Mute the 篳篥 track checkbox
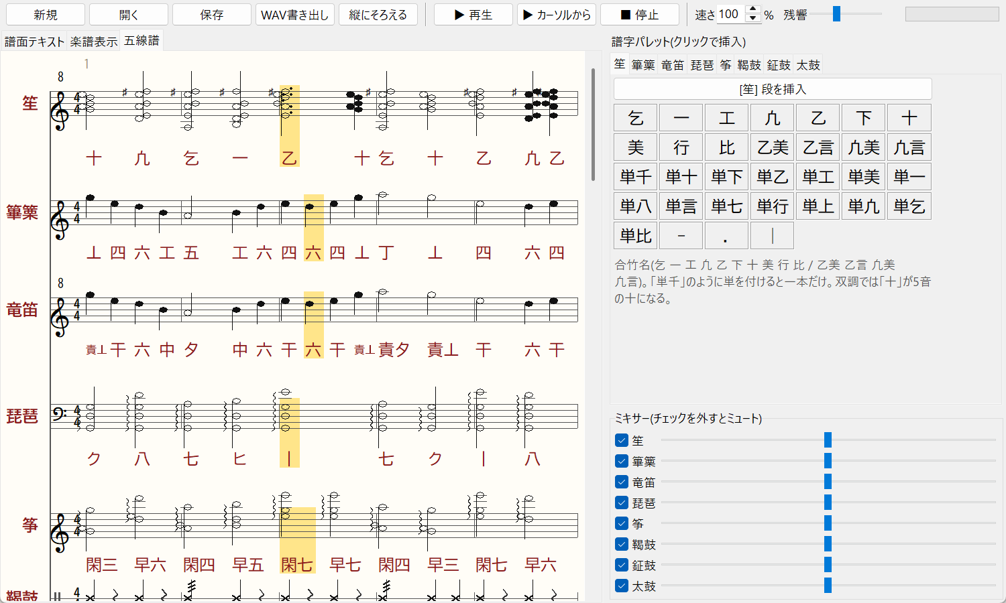 tap(622, 461)
